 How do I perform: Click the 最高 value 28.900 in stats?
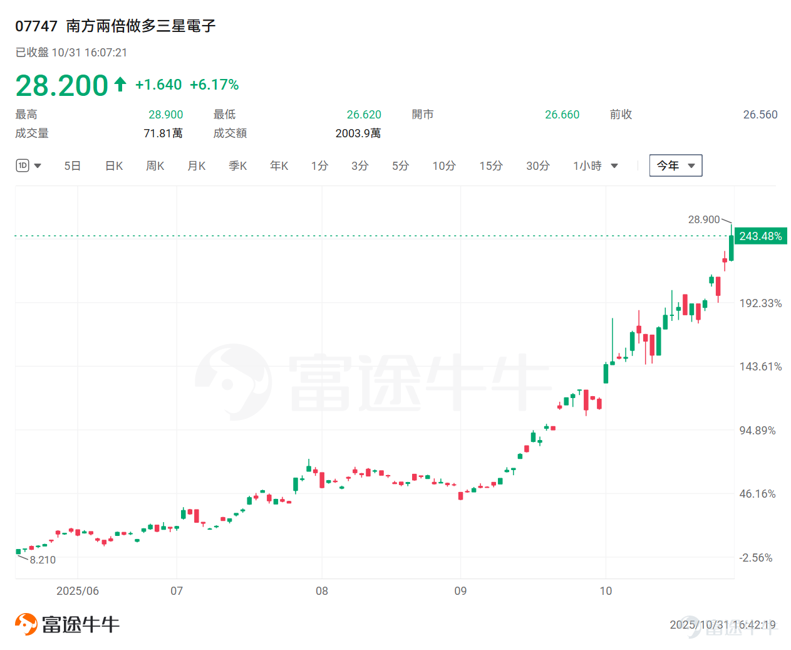click(166, 115)
